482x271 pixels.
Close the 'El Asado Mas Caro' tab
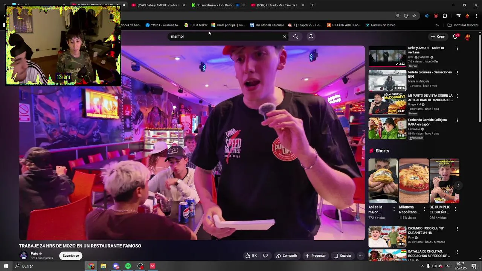[303, 5]
